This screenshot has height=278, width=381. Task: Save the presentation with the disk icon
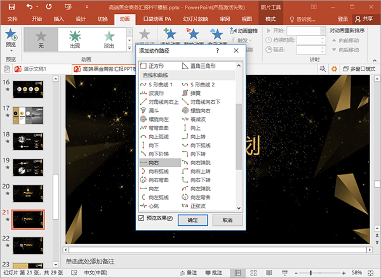[11, 6]
